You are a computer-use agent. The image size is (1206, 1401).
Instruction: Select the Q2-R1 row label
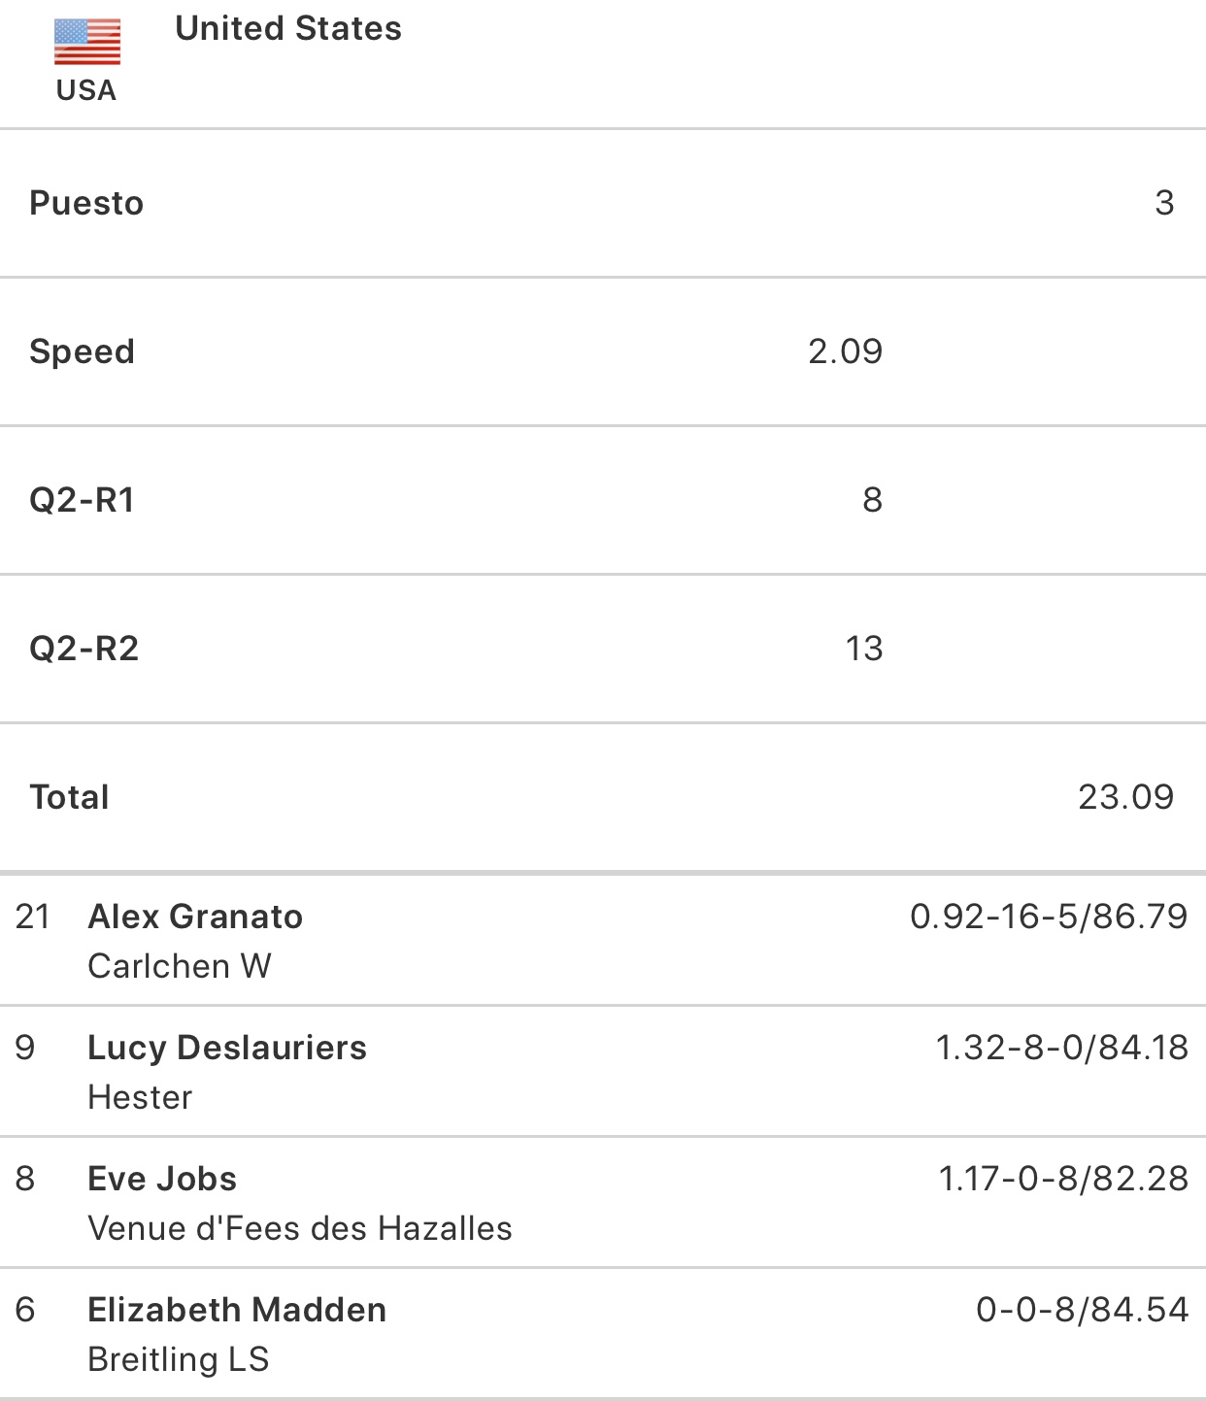83,500
